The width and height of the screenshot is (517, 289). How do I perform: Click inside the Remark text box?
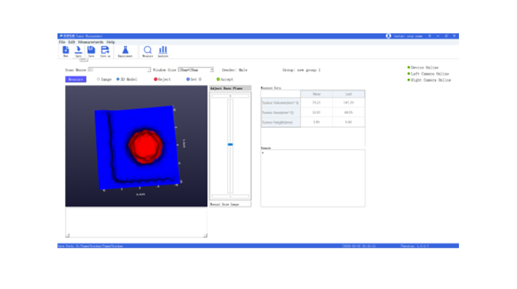(312, 178)
